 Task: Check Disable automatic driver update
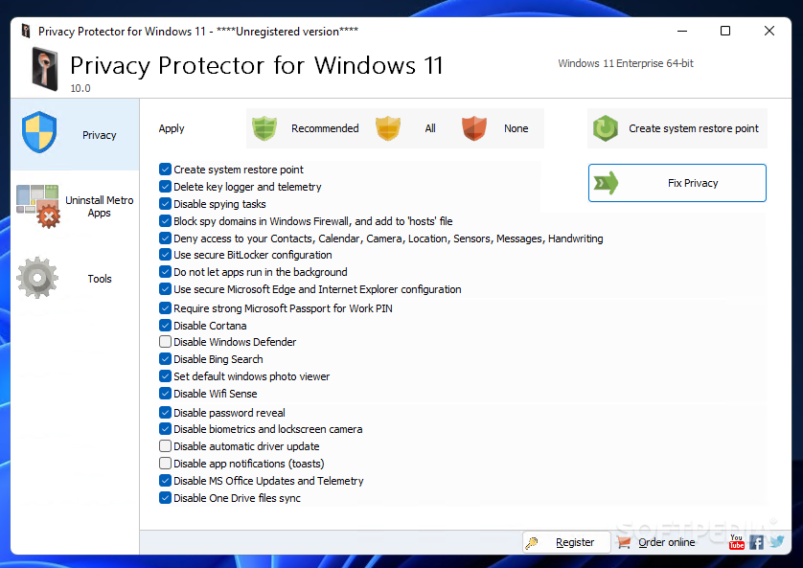166,446
